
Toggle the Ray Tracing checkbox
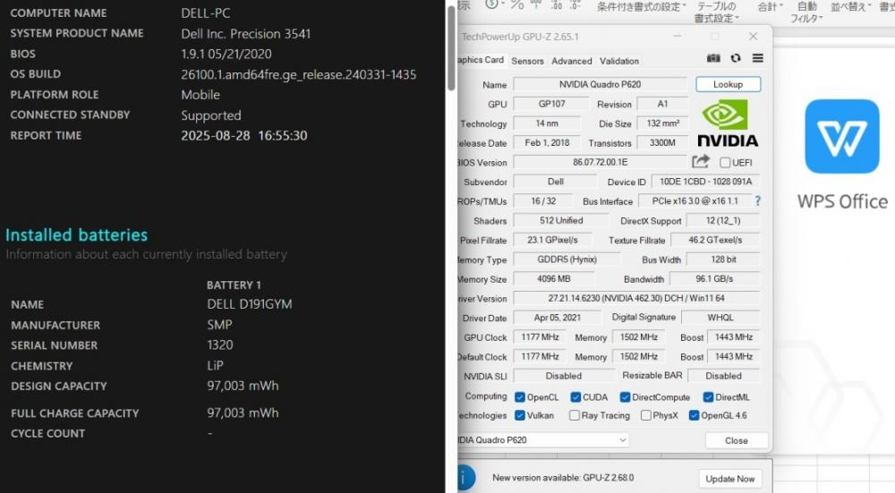click(575, 415)
